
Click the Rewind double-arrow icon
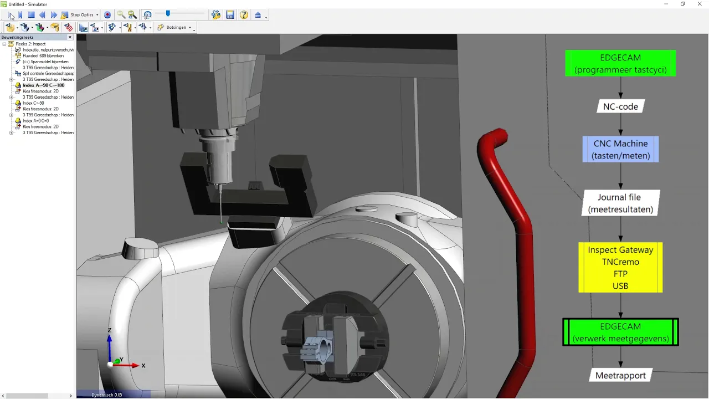tap(42, 15)
